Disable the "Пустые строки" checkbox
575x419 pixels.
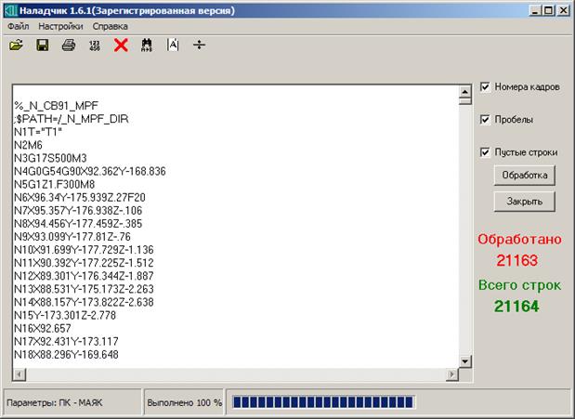pos(486,152)
